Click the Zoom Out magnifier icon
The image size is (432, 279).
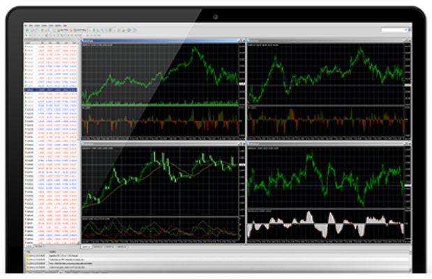[x=106, y=30]
